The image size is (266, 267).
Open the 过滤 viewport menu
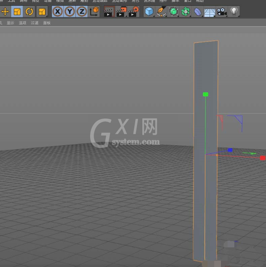click(x=35, y=23)
